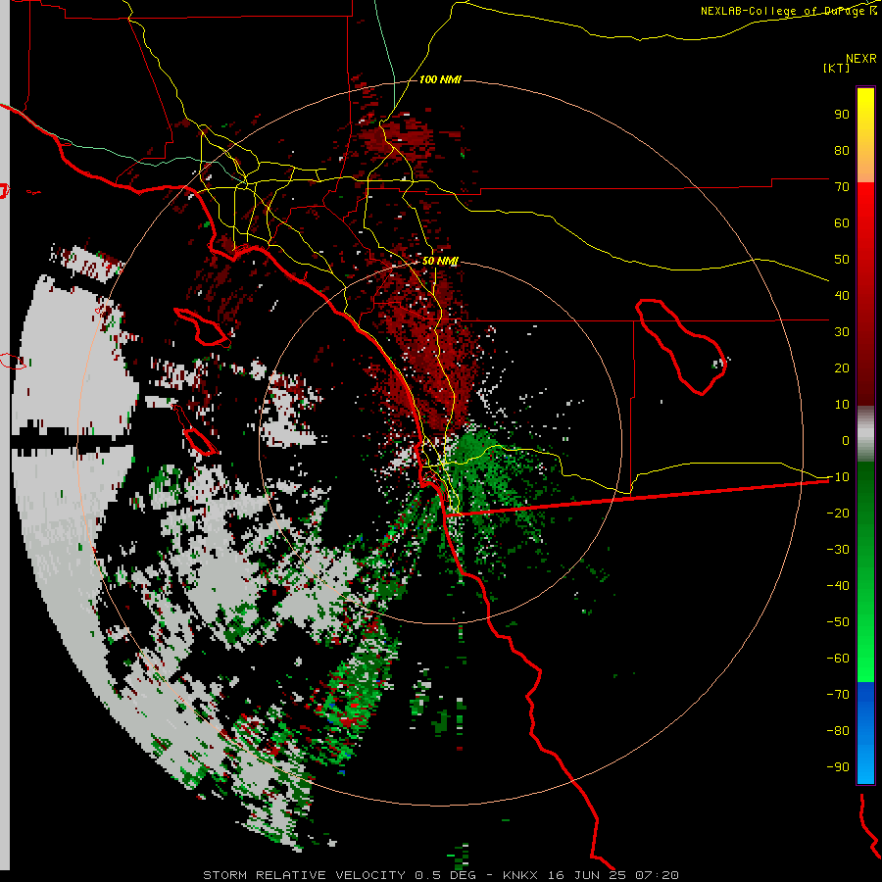The image size is (882, 882).
Task: Click the Storm Relative Velocity caption at bottom
Action: pos(440,875)
